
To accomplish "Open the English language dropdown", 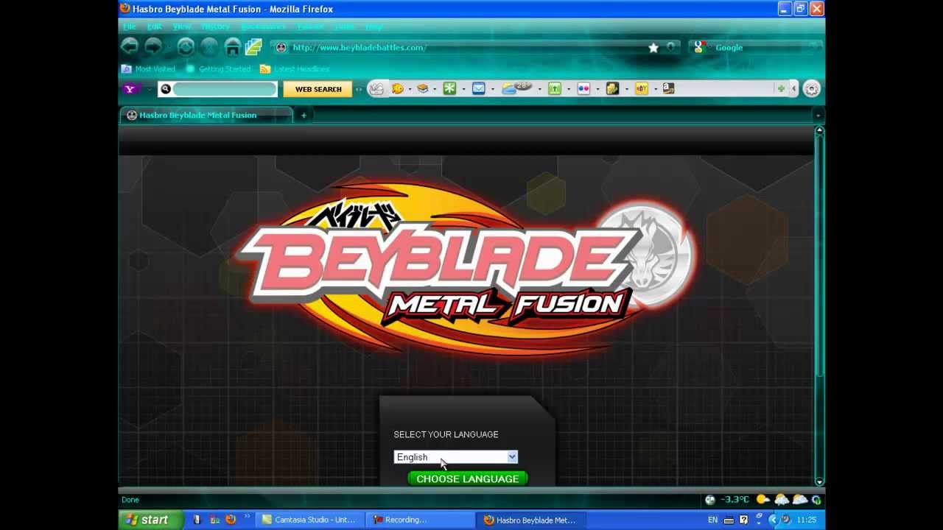I will pyautogui.click(x=455, y=457).
